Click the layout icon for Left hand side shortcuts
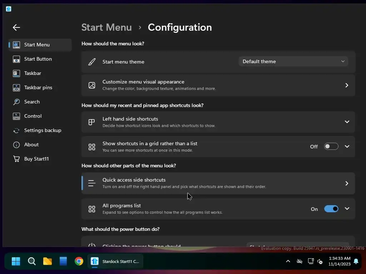The width and height of the screenshot is (366, 274). pyautogui.click(x=92, y=122)
